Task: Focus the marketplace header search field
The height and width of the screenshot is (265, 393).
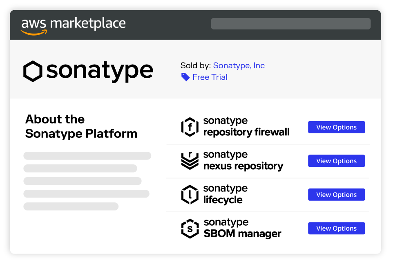Action: pyautogui.click(x=290, y=24)
